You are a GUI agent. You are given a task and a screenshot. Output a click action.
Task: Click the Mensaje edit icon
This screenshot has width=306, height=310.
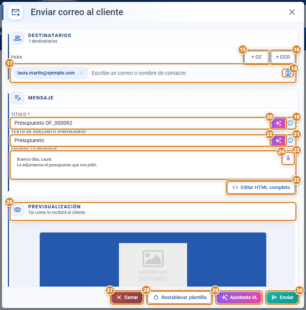[x=17, y=98]
